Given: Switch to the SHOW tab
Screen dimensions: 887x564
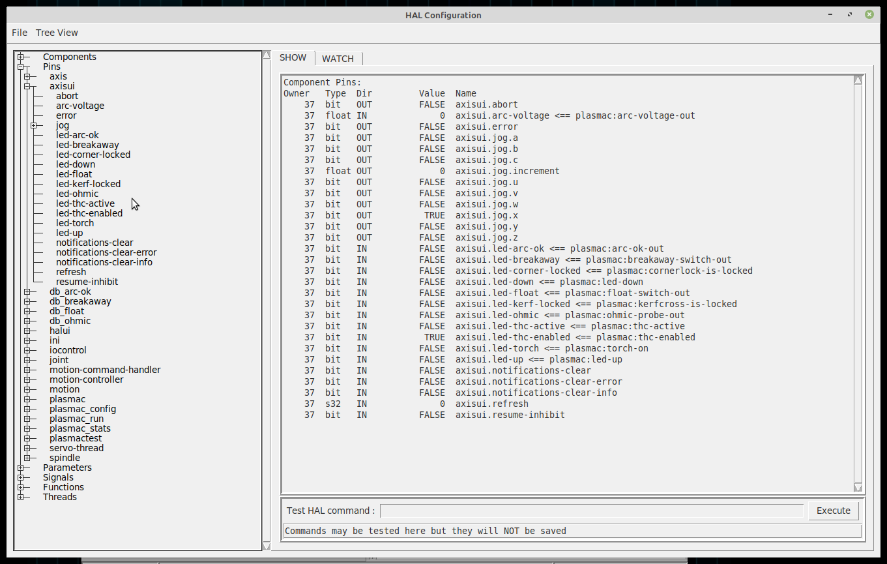Looking at the screenshot, I should point(293,57).
